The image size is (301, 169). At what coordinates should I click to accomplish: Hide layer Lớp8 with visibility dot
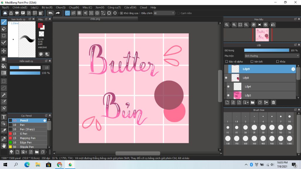[226, 78]
